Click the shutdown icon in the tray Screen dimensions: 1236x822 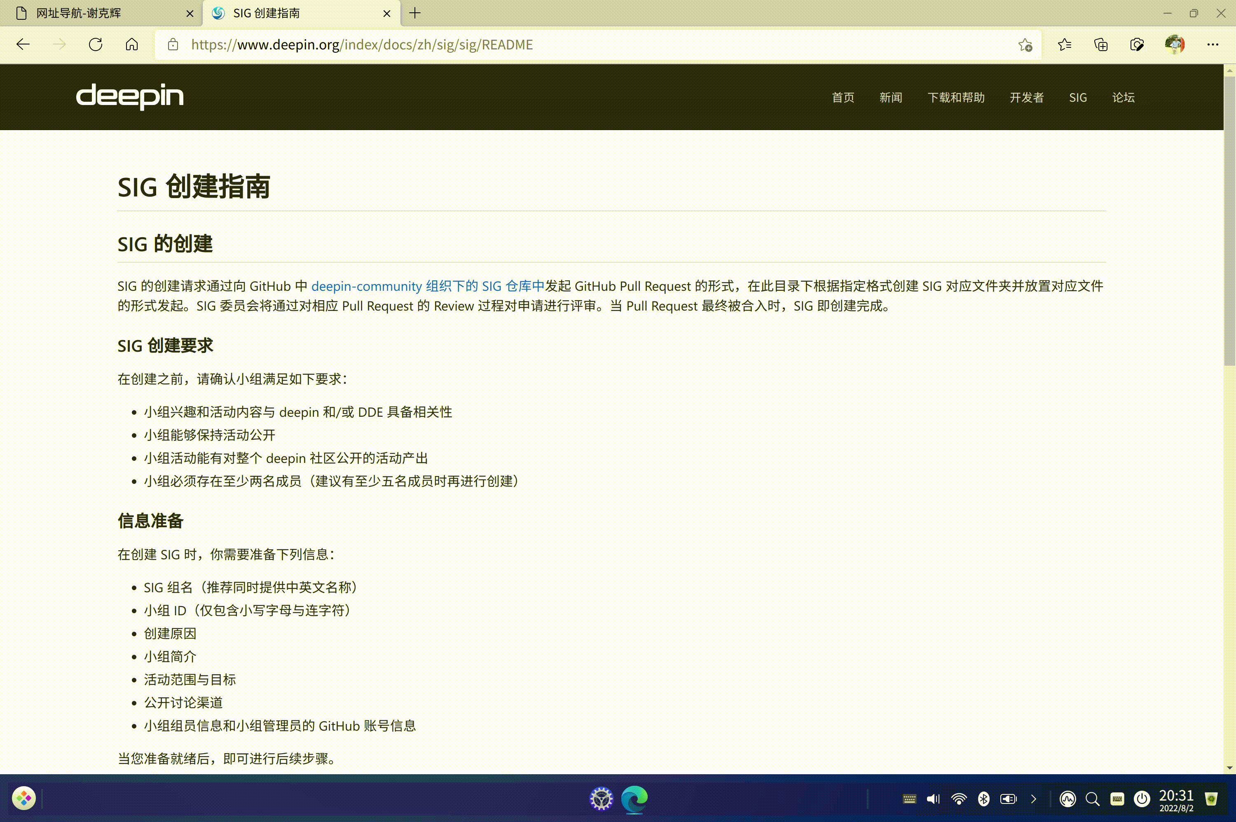click(1142, 799)
